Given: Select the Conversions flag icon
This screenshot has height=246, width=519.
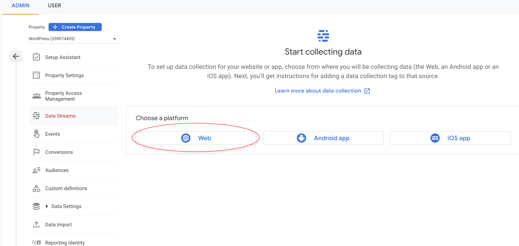Looking at the screenshot, I should (36, 152).
